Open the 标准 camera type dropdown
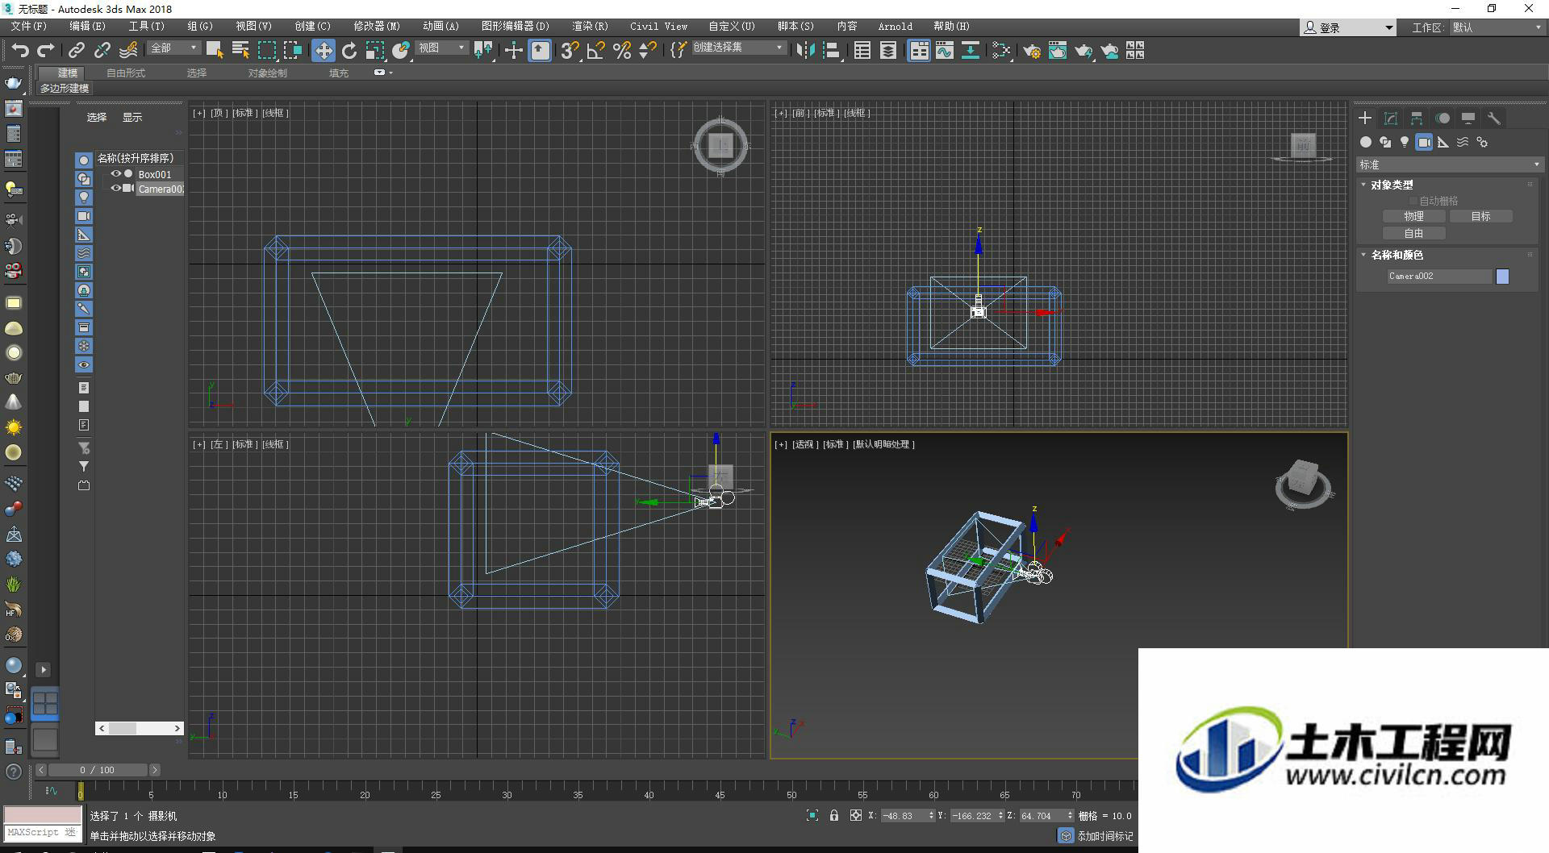The height and width of the screenshot is (853, 1549). pyautogui.click(x=1450, y=164)
